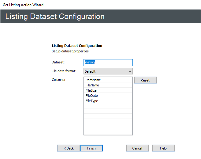
Task: Click Finish to complete the wizard
Action: point(91,148)
